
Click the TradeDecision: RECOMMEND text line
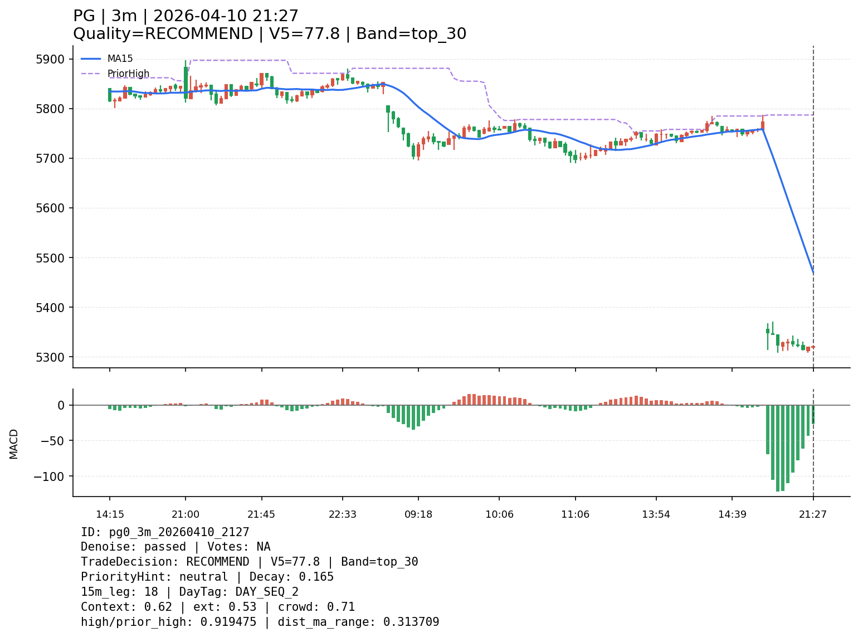coord(249,562)
